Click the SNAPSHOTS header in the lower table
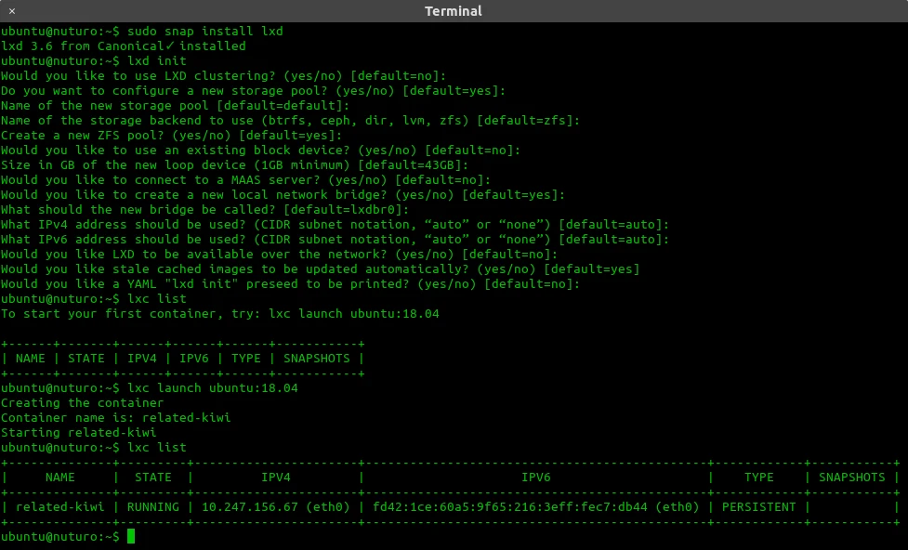 [x=852, y=478]
